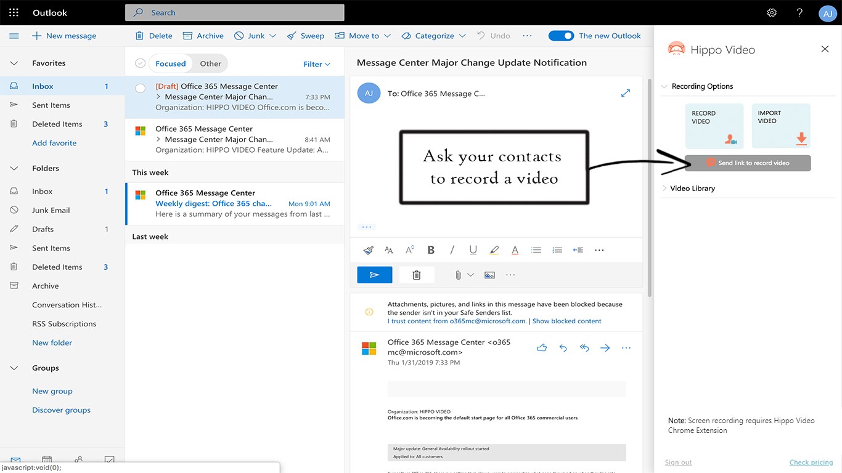Open the Categorize dropdown
Screen dimensions: 842x473
point(433,36)
